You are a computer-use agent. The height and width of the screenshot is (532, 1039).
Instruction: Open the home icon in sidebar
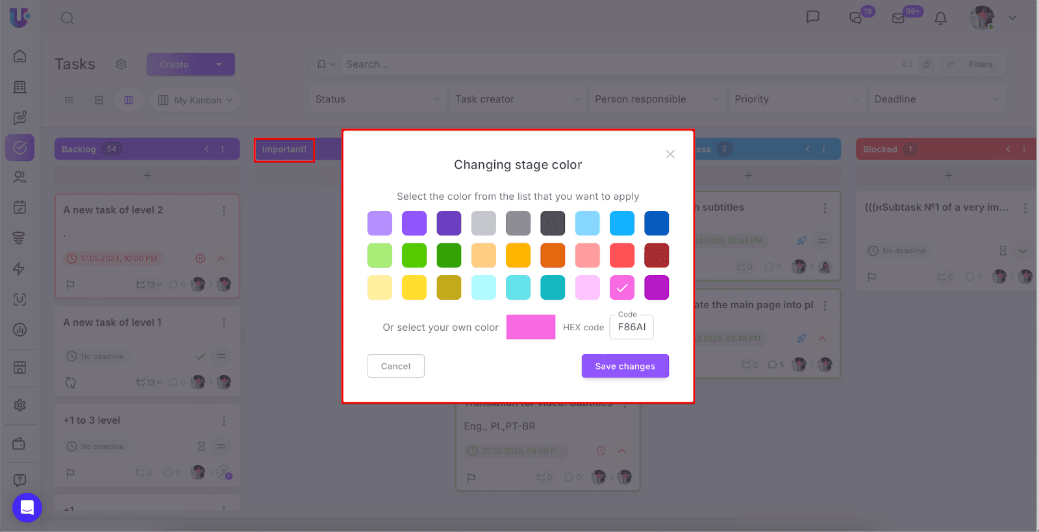coord(20,56)
